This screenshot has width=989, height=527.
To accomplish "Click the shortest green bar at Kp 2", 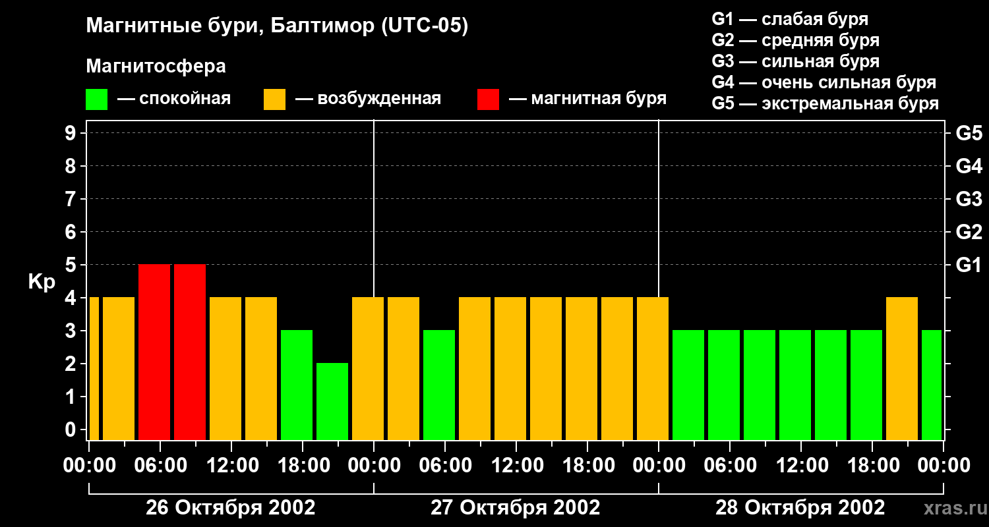I will click(332, 401).
